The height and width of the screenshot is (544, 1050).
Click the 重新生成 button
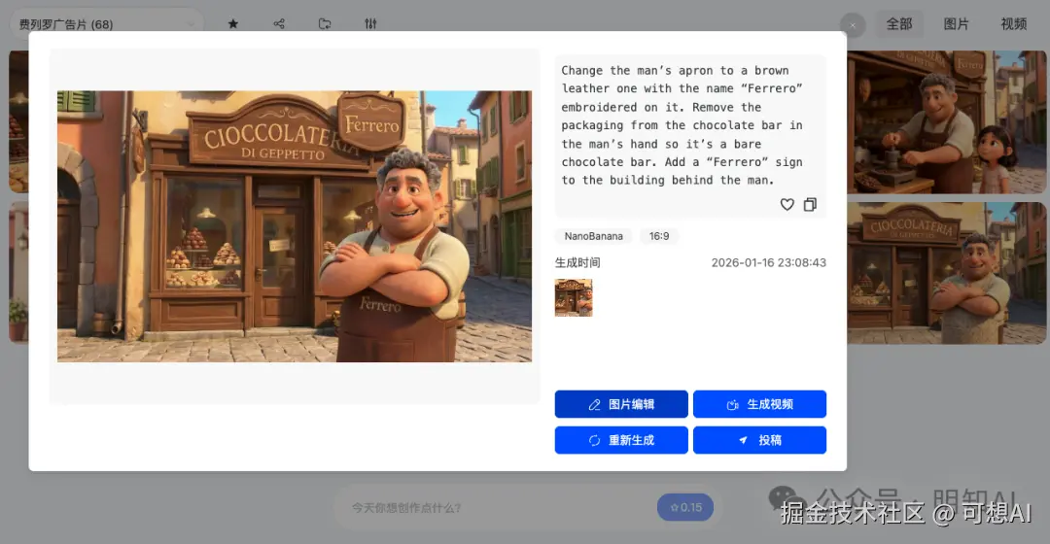coord(621,440)
